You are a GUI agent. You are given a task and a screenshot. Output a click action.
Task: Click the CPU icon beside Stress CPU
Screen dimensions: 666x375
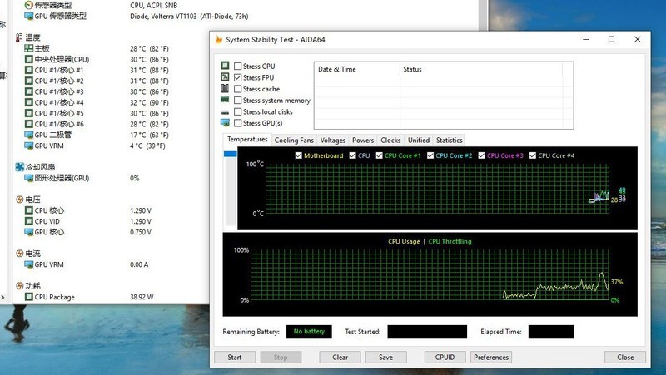tap(225, 66)
